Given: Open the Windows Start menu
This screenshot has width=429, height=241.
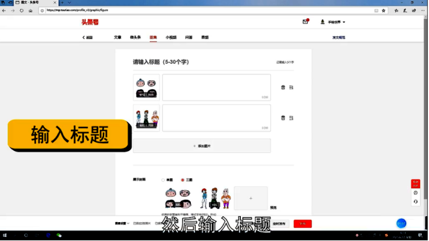Looking at the screenshot, I should click(5, 235).
